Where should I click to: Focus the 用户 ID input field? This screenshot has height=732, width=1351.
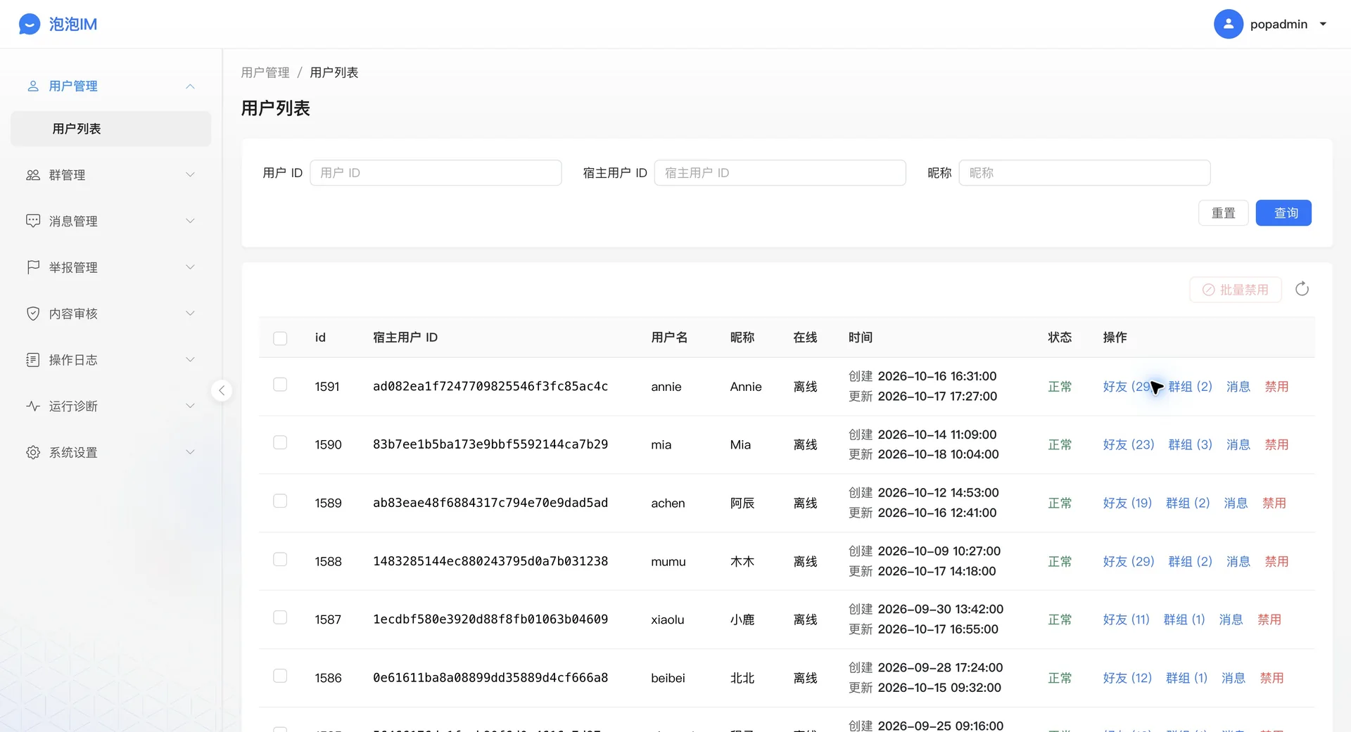click(436, 173)
